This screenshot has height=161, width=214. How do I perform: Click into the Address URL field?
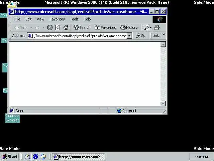pyautogui.click(x=80, y=36)
